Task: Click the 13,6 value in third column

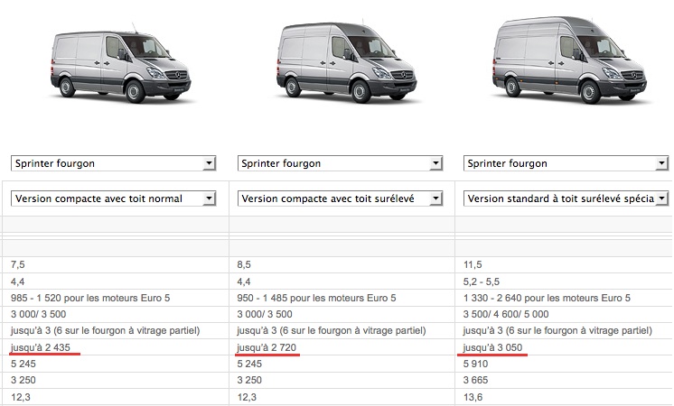Action: click(x=473, y=397)
